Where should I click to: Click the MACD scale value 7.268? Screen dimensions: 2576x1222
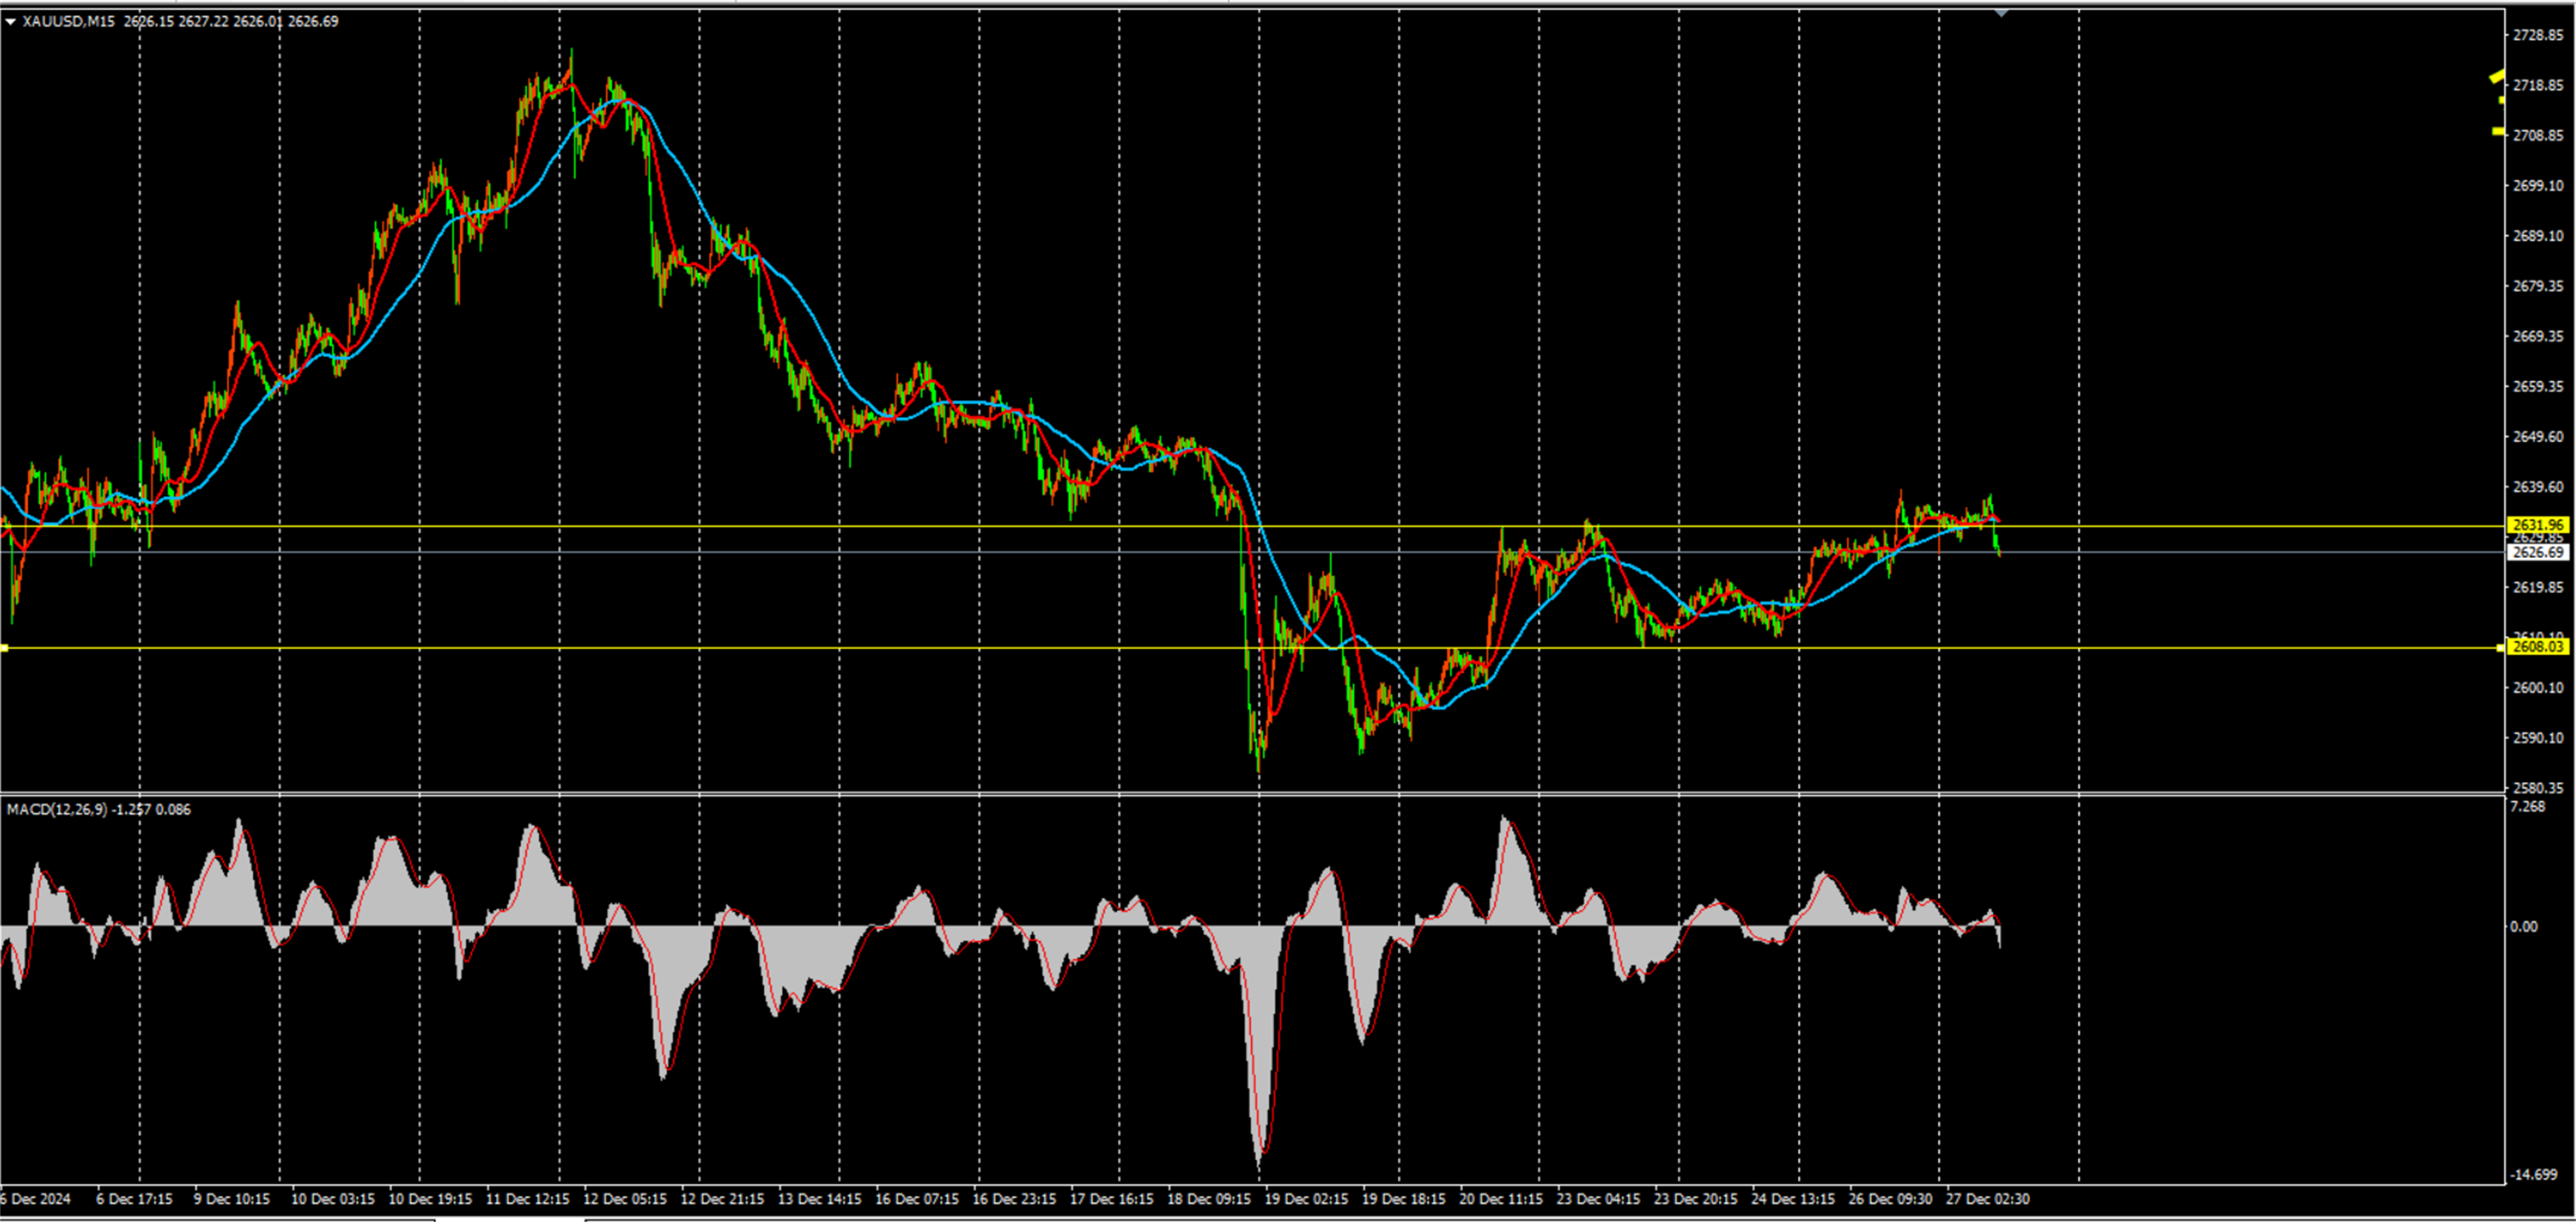click(x=2528, y=806)
